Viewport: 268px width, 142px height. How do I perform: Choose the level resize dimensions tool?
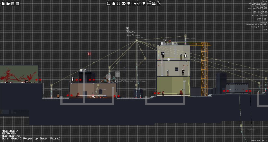[149, 3]
